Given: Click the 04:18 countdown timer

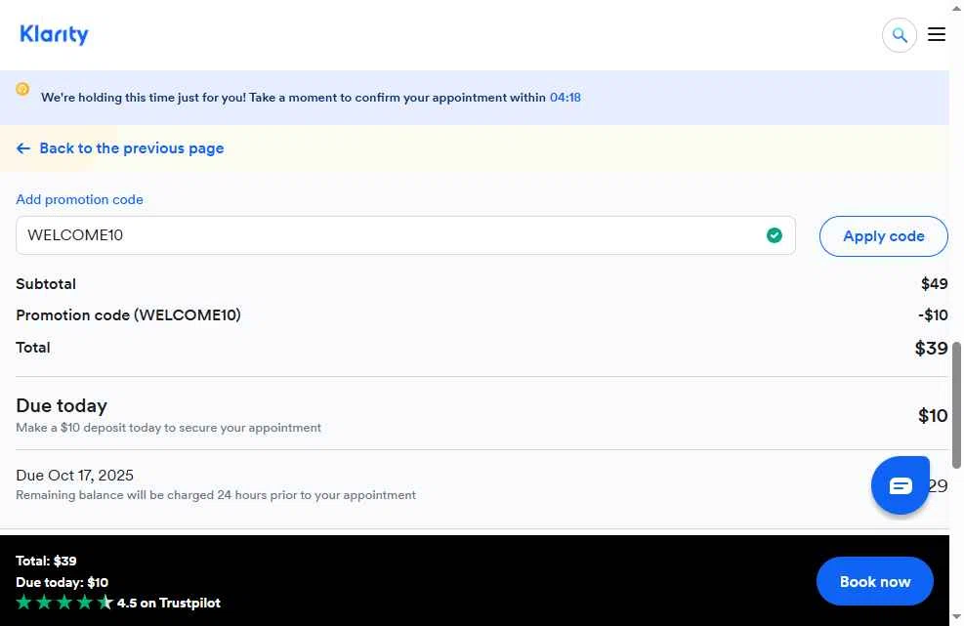Looking at the screenshot, I should point(565,97).
